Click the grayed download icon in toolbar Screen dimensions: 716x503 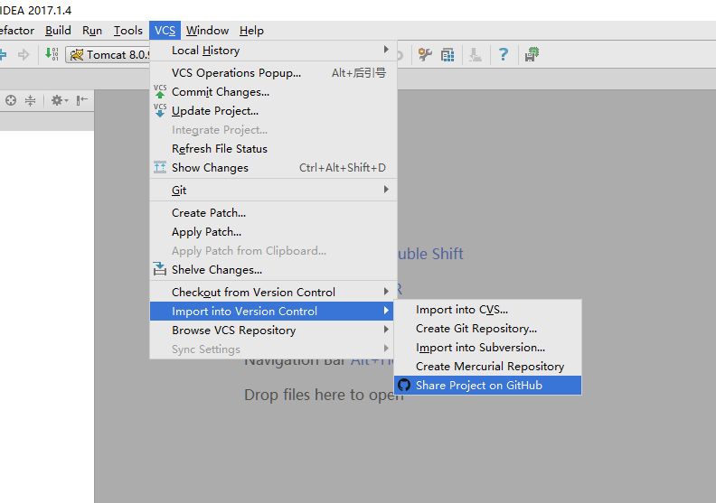[x=476, y=55]
